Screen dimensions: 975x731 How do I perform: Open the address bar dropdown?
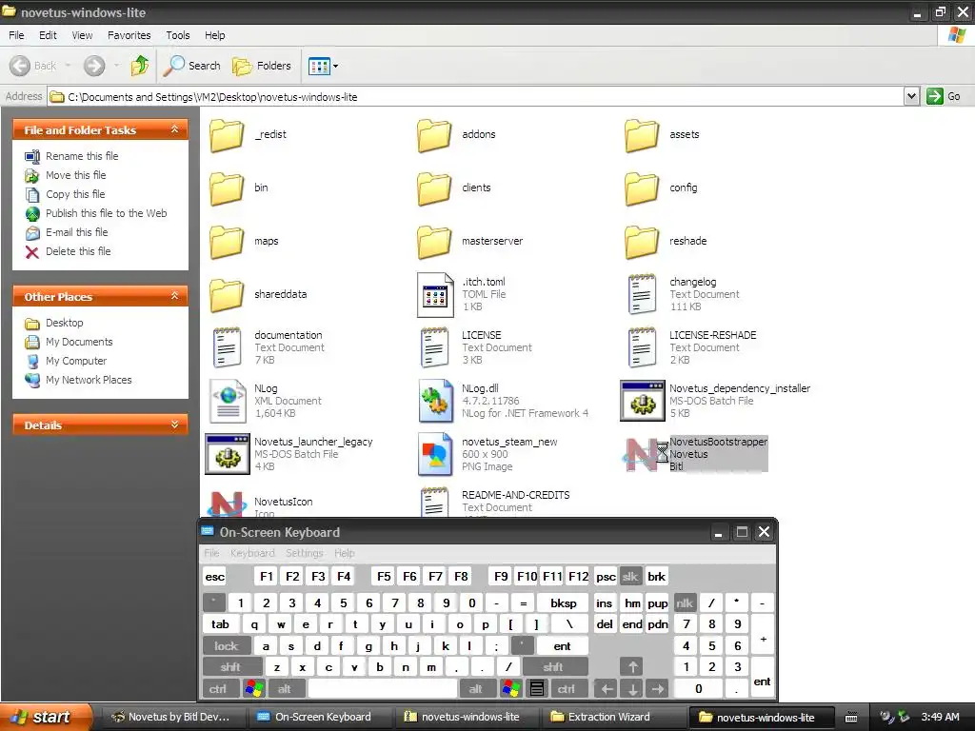point(911,96)
